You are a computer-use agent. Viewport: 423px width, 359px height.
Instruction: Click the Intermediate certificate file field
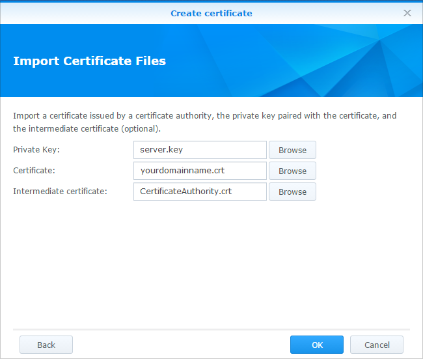tap(200, 192)
